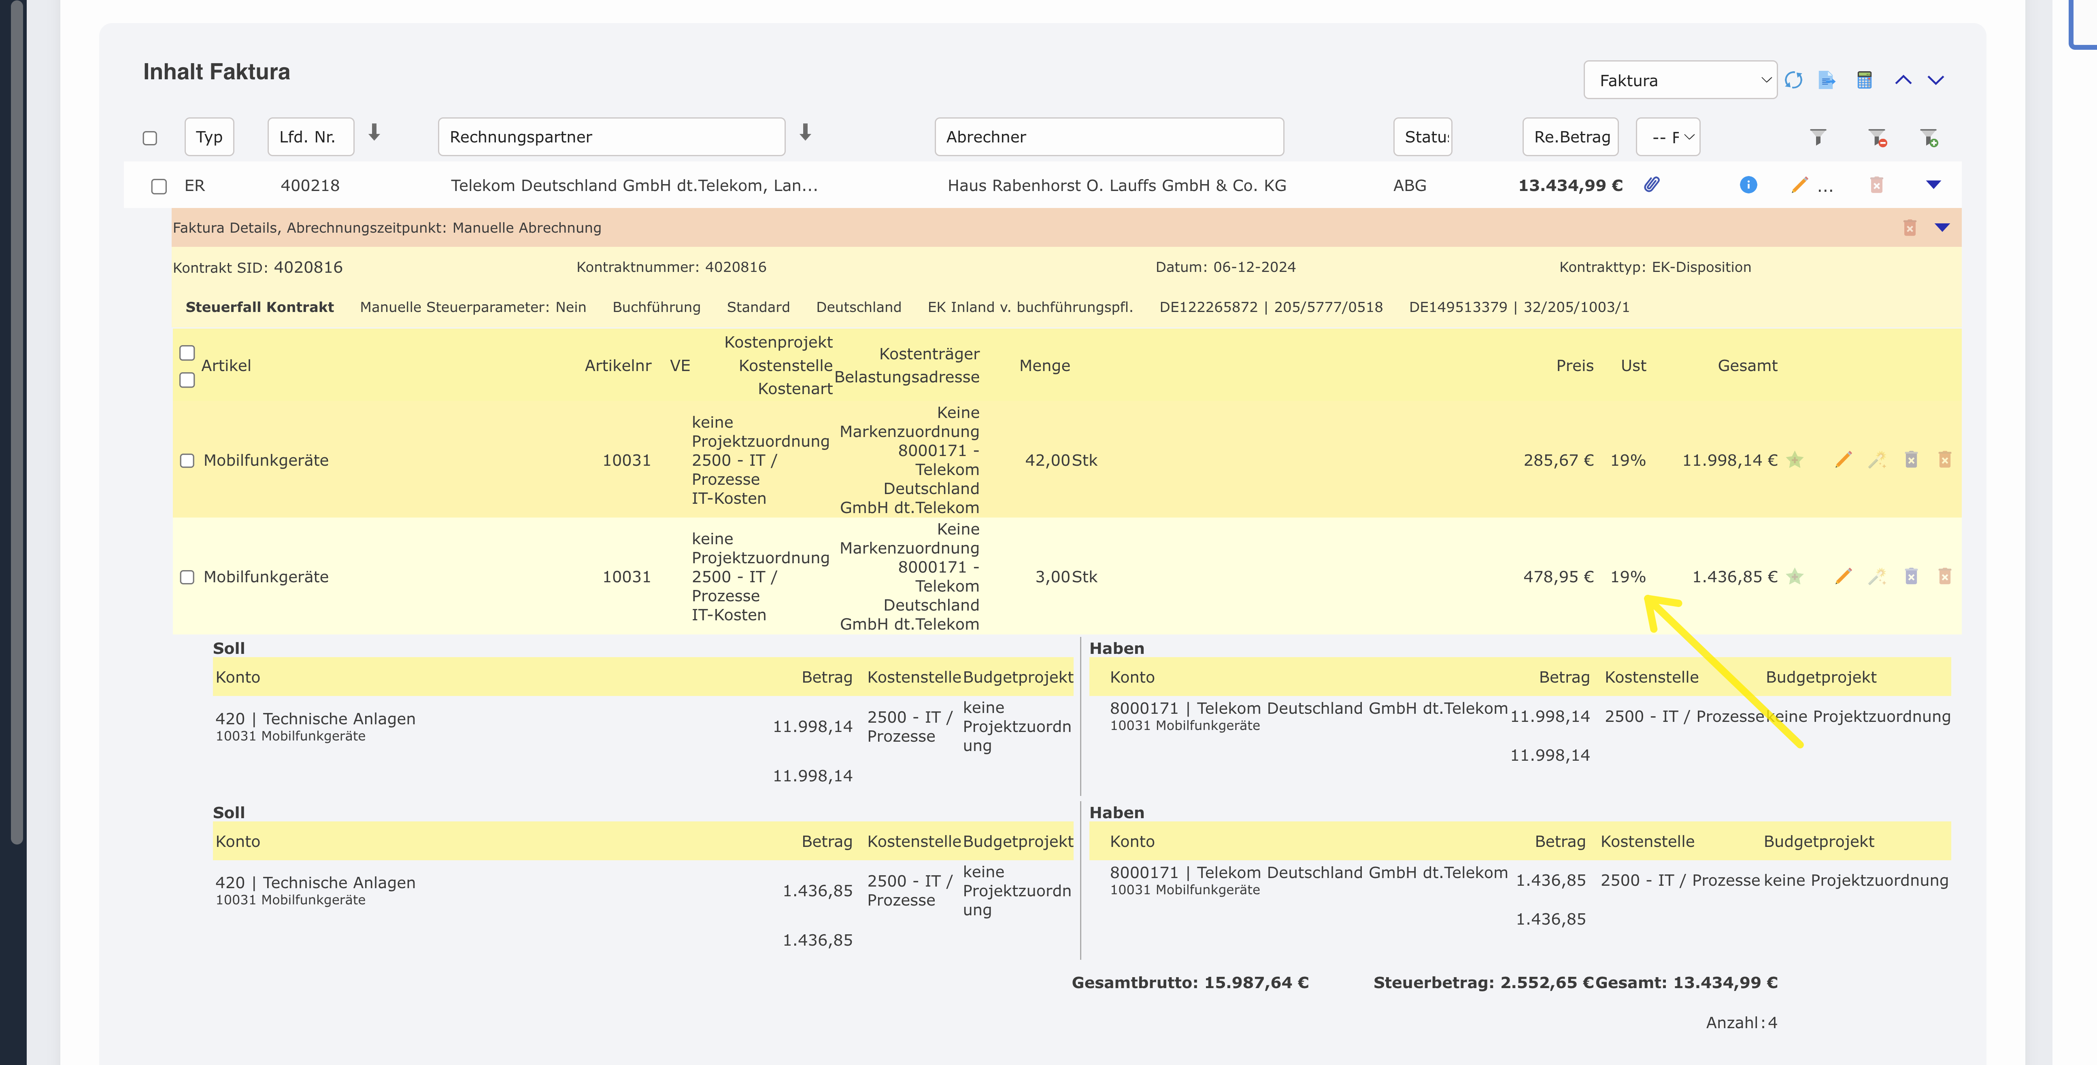Click the blue info icon for invoice 400218
2097x1065 pixels.
point(1748,185)
